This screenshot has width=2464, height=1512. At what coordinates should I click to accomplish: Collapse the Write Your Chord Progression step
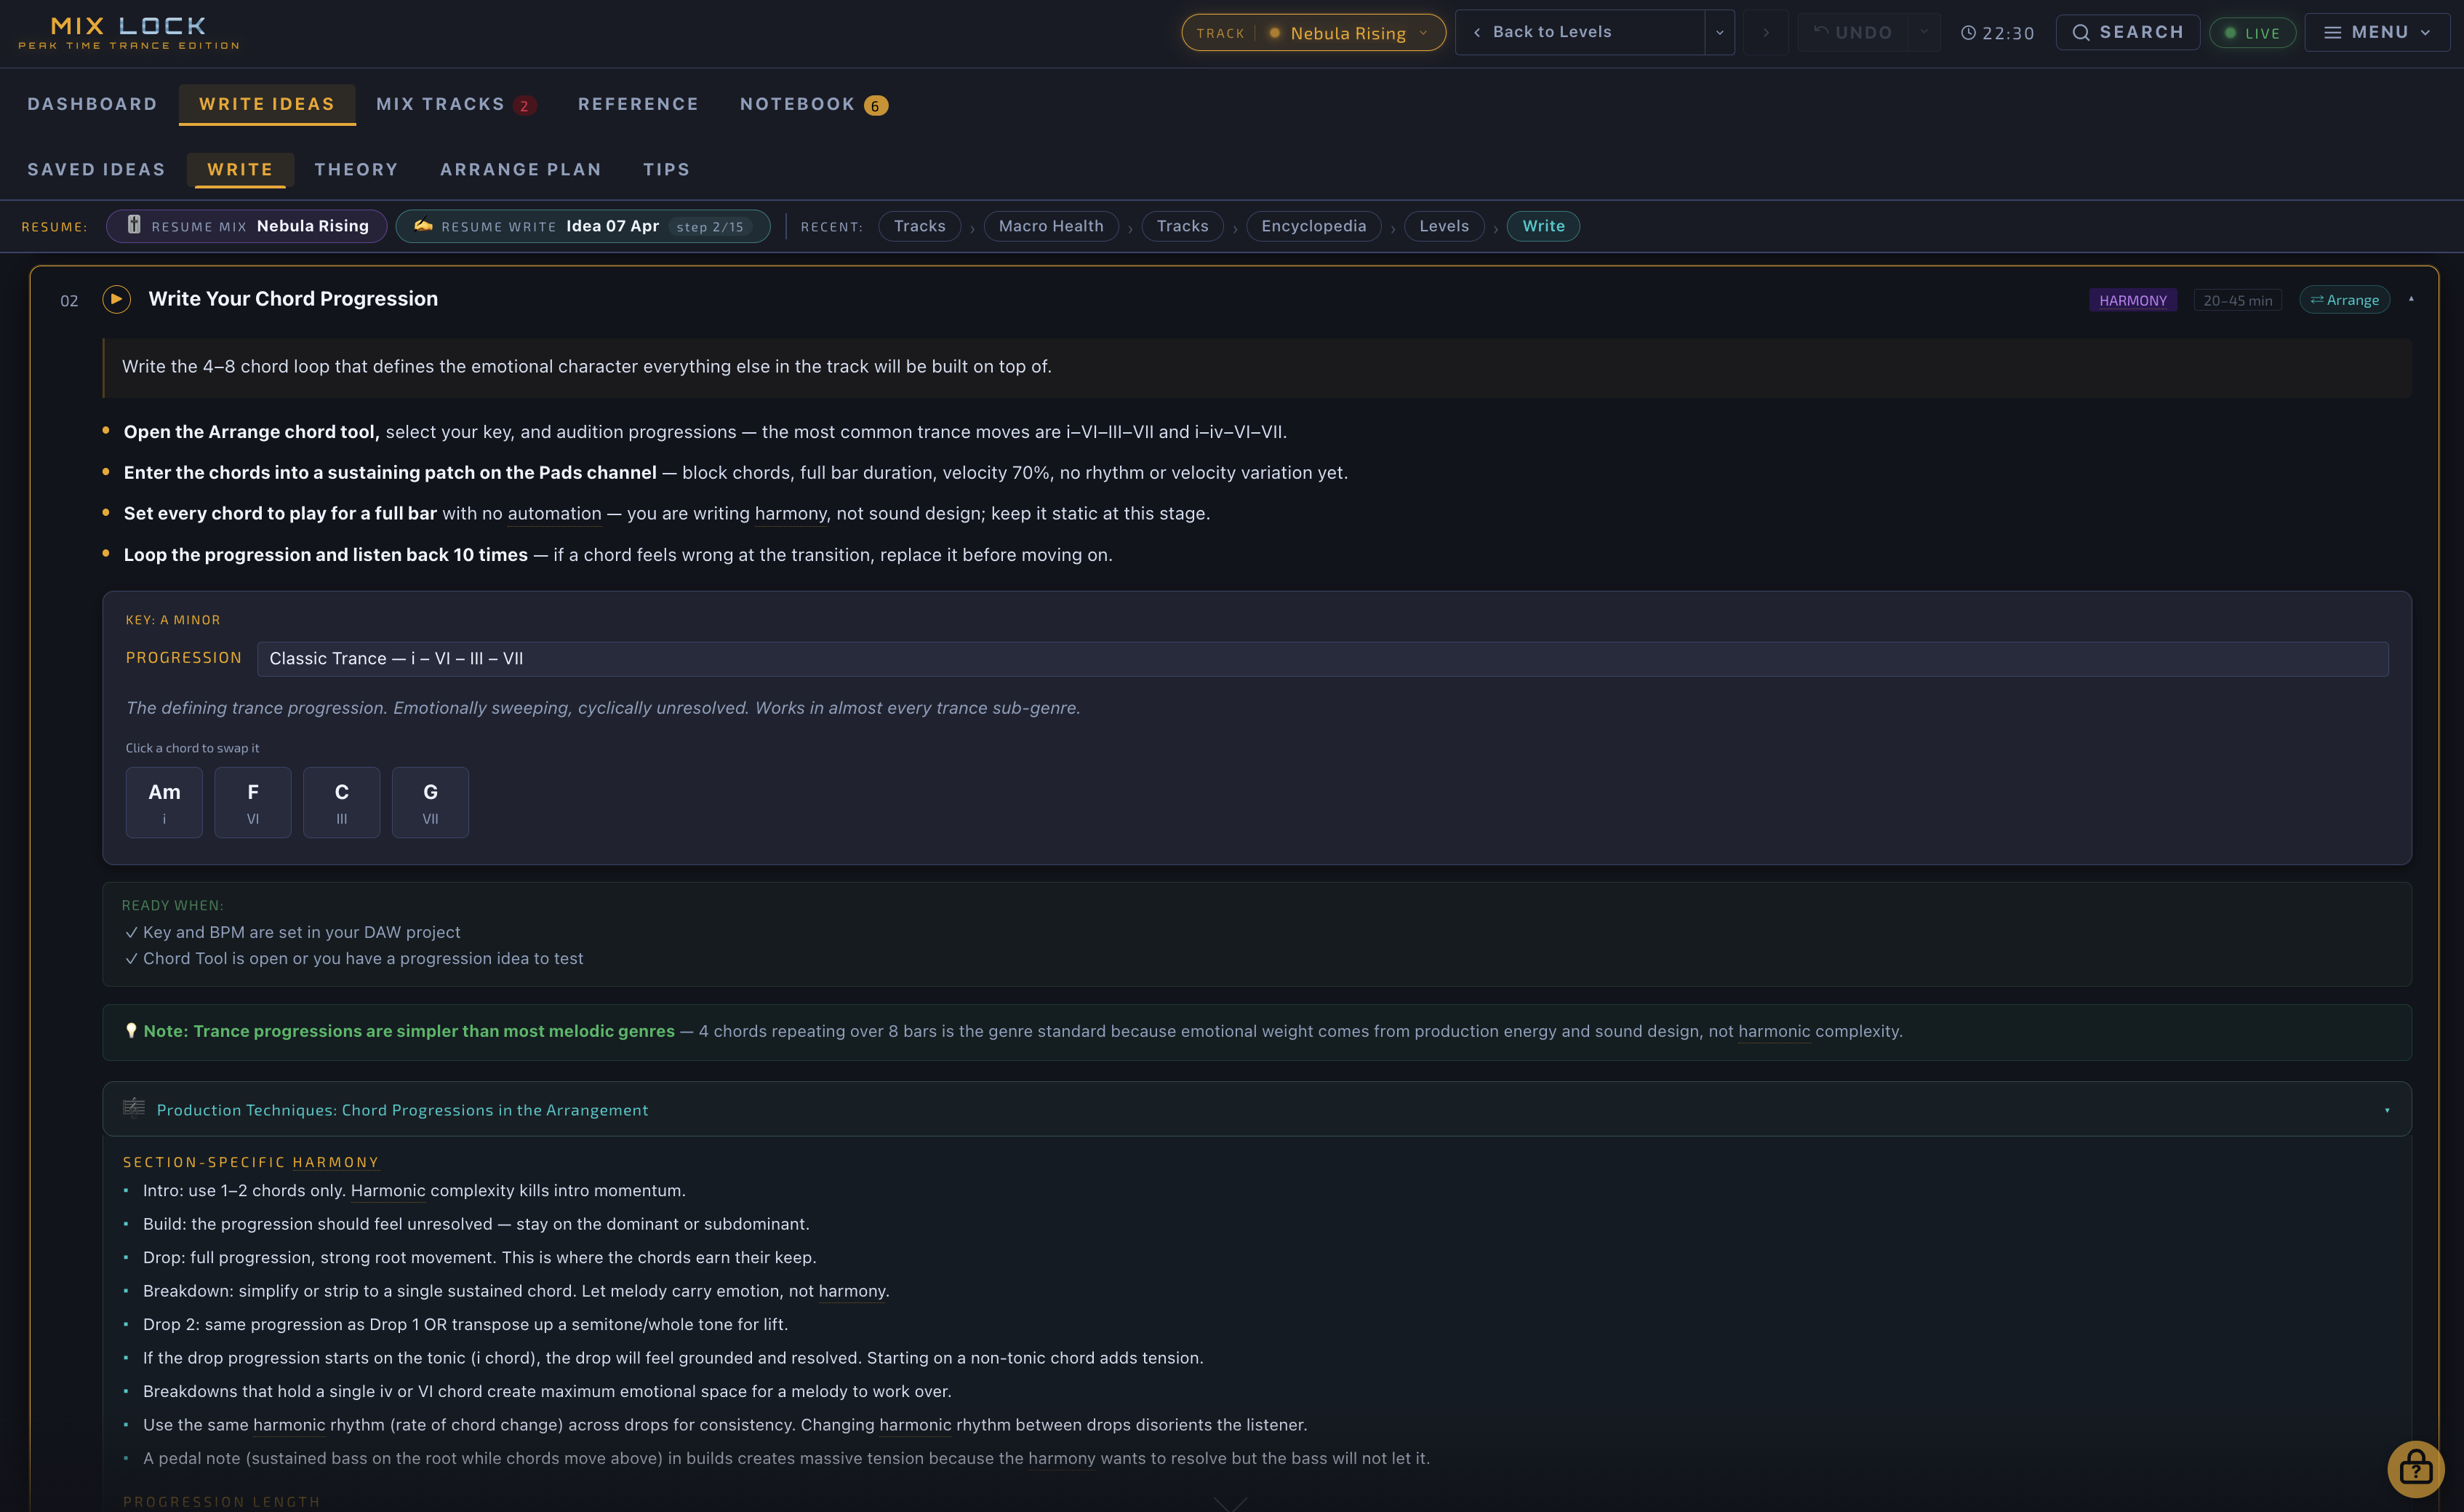click(2410, 299)
